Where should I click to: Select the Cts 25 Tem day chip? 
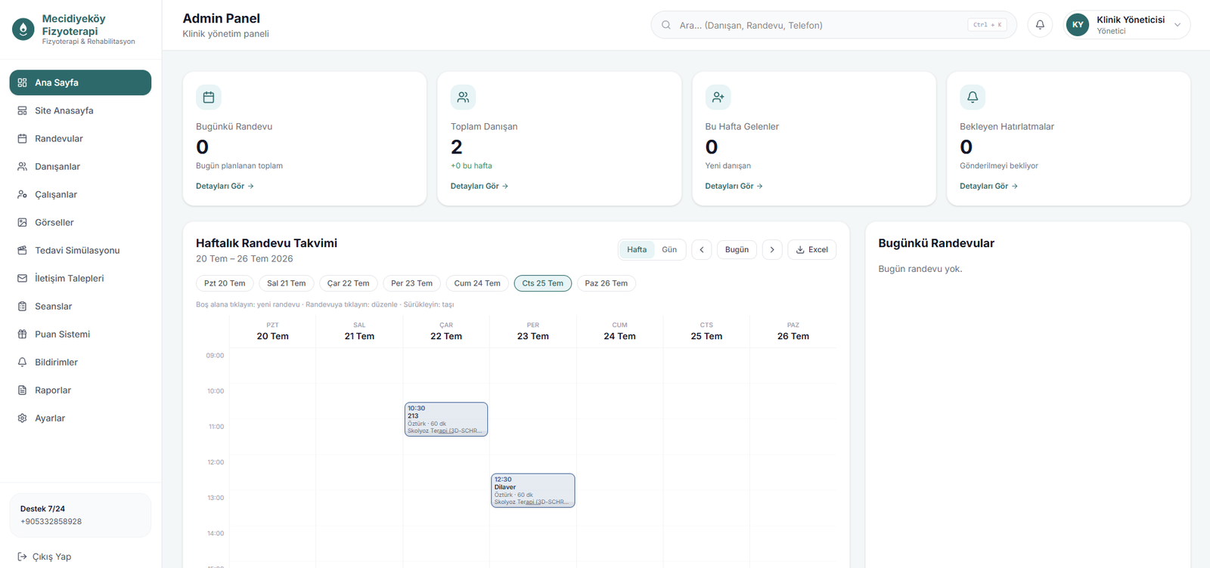coord(543,283)
